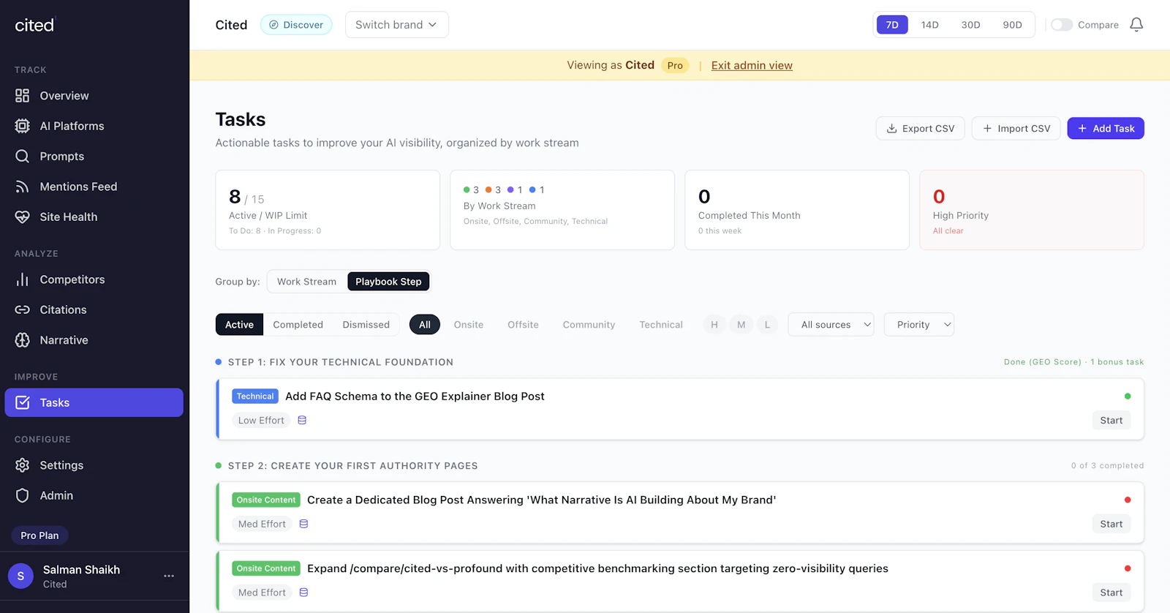Click green status dot on FAQ Schema task
Screen dimensions: 1170x613
click(1128, 396)
